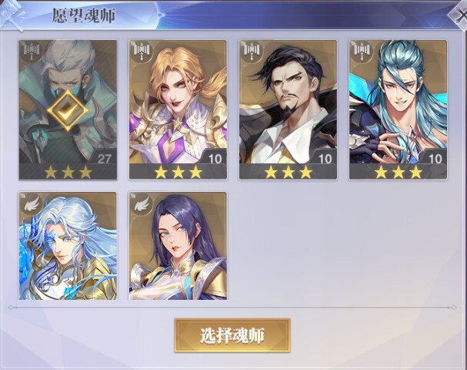
Task: Select the teal long-haired smiling character card
Action: (399, 109)
